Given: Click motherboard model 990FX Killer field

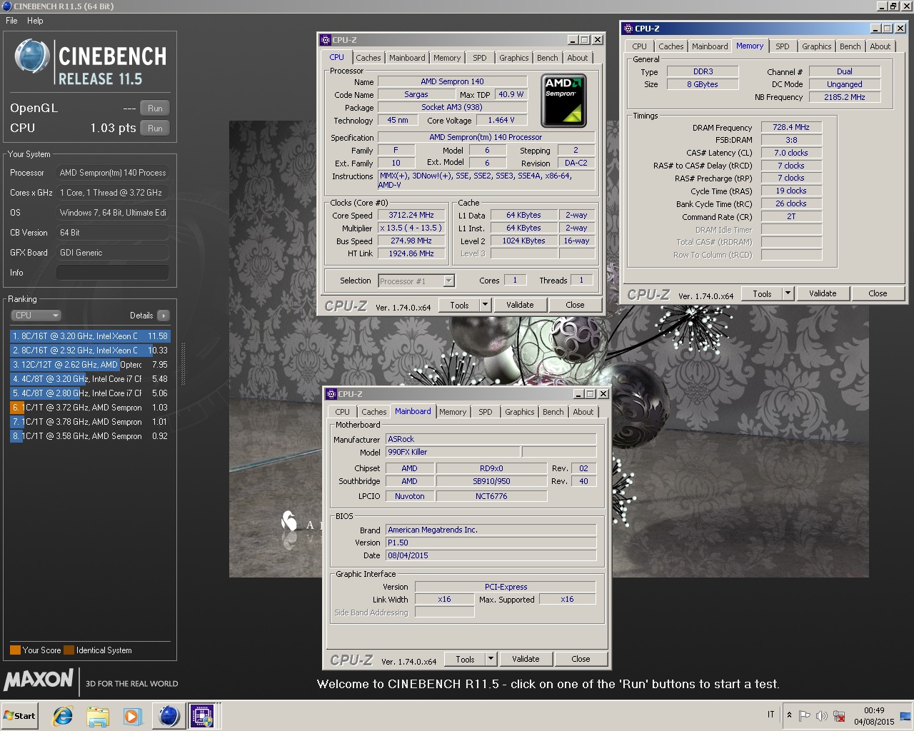Looking at the screenshot, I should (453, 452).
